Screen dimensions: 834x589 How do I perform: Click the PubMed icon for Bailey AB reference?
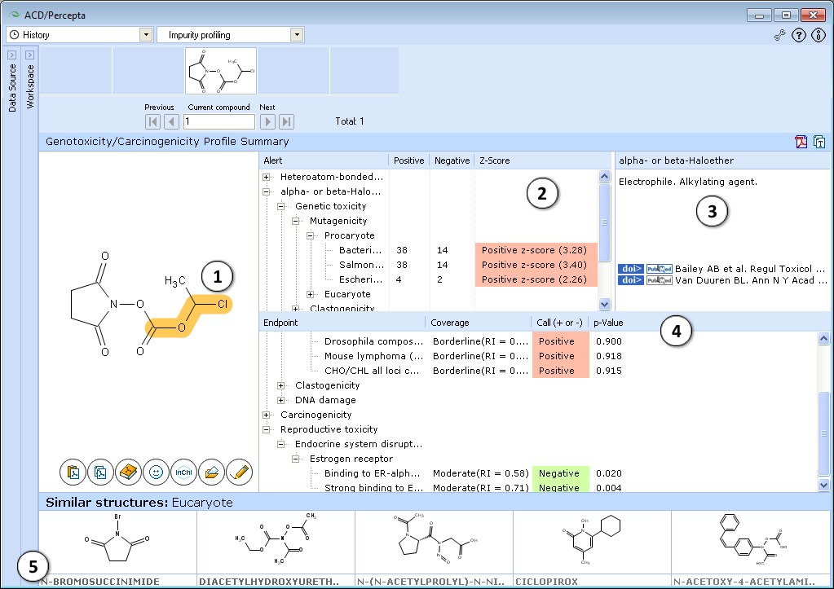pyautogui.click(x=659, y=269)
